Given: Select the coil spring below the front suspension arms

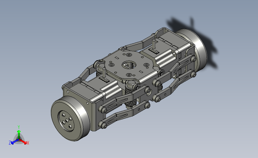Looking at the screenshot, I should (131, 103).
